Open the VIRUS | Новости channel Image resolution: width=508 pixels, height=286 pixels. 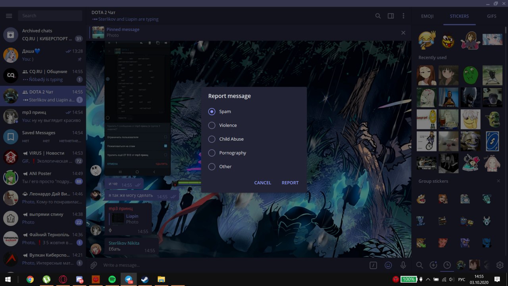pos(43,157)
